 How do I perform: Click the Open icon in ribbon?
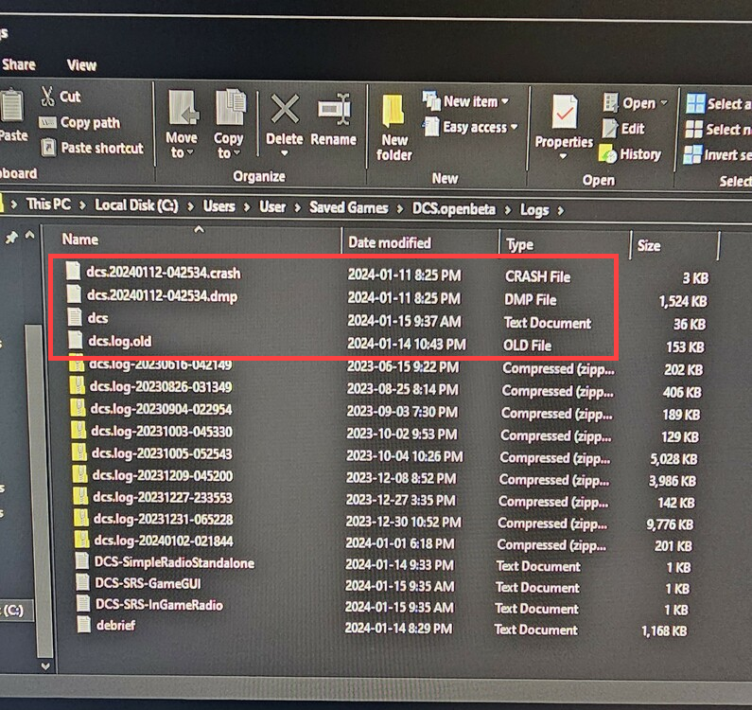tap(610, 103)
